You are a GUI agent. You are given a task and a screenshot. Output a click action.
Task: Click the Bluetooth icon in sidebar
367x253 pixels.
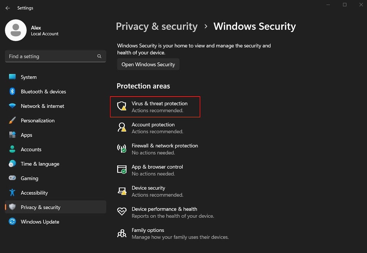12,91
